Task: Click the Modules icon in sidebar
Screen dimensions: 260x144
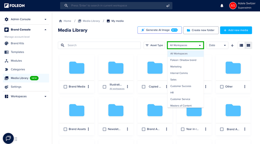Action: [7, 61]
